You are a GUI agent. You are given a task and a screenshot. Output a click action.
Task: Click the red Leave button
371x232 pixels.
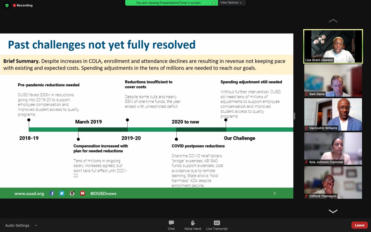point(360,225)
